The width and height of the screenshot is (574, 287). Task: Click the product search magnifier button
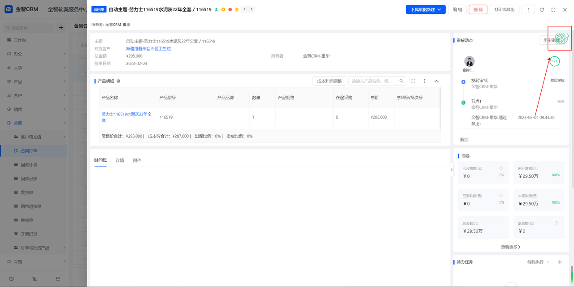(401, 81)
